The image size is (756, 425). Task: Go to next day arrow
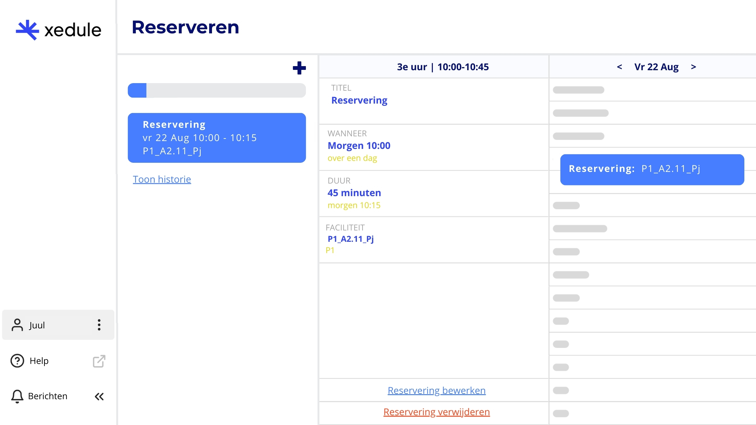693,67
